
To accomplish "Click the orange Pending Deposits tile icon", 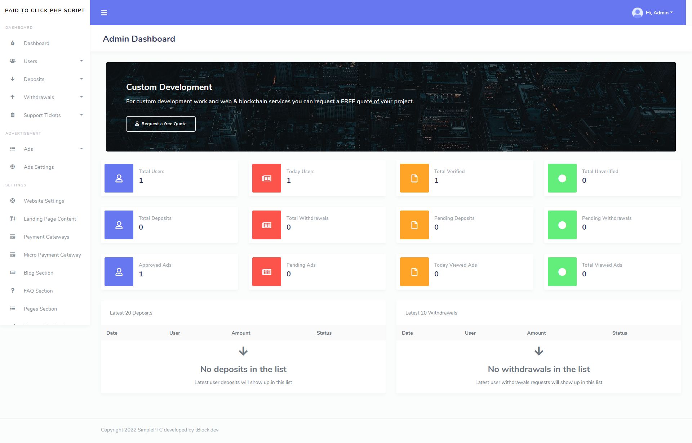I will (414, 225).
